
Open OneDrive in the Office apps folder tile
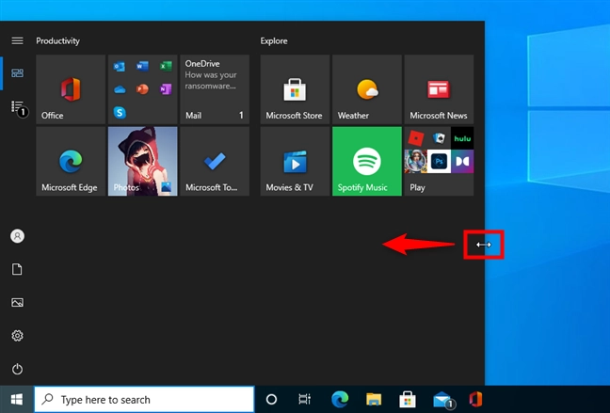120,89
